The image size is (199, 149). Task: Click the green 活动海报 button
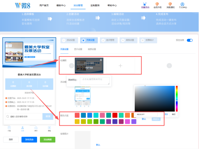tap(47, 139)
